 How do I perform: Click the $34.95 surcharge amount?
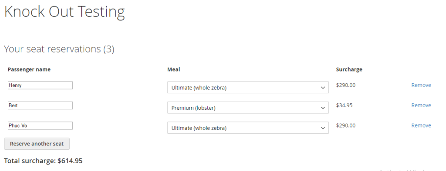pos(344,105)
